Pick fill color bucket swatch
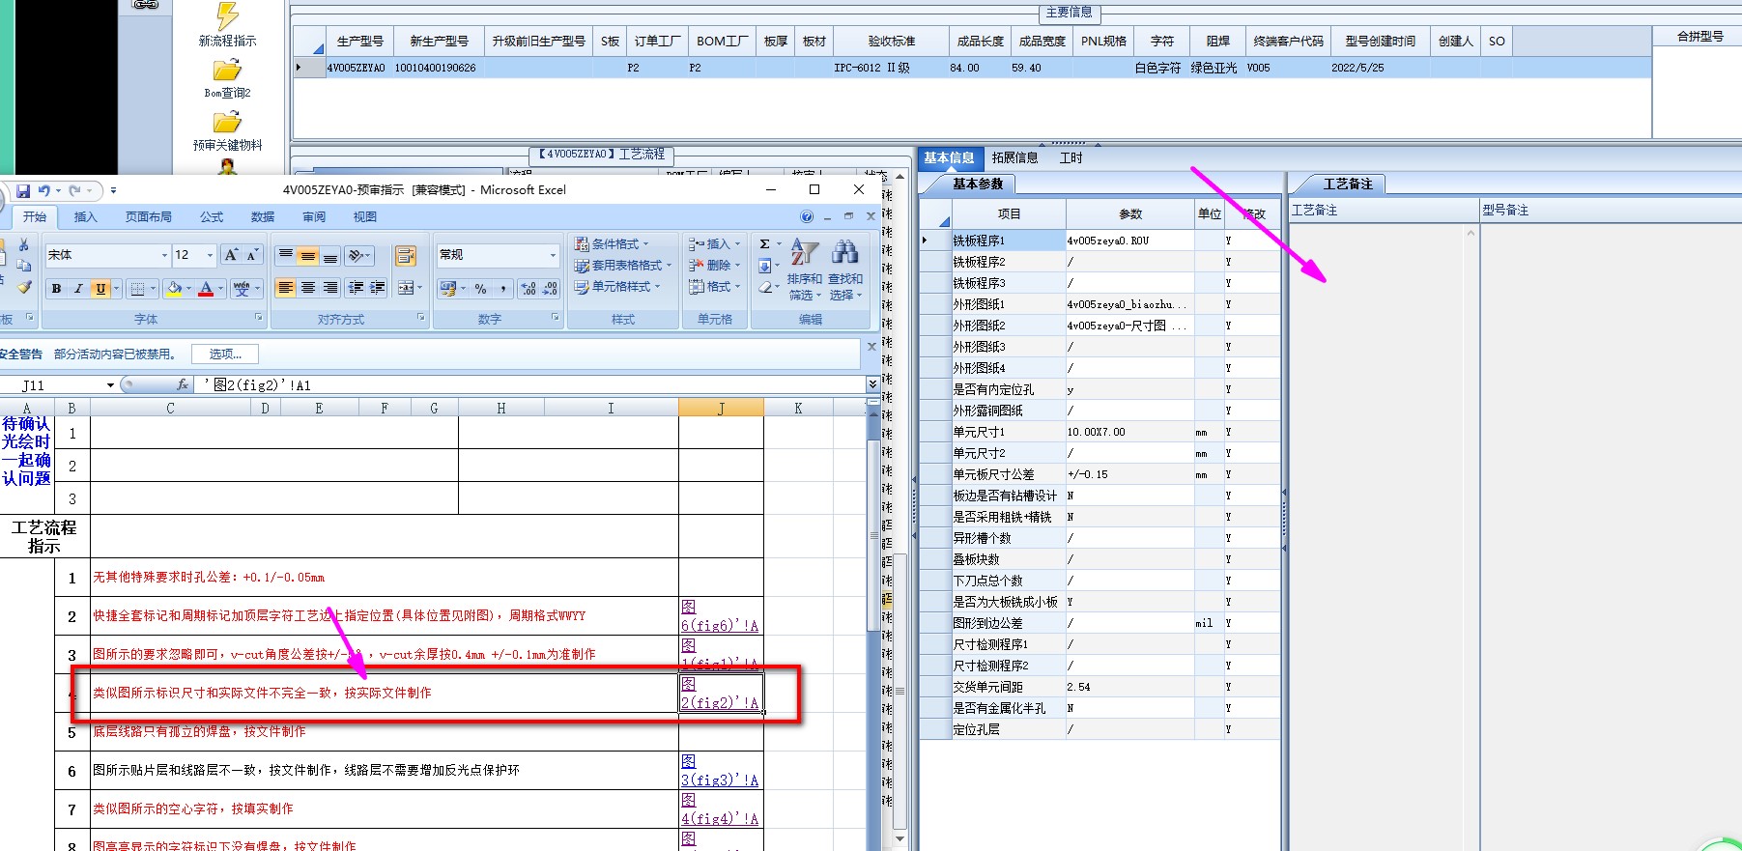The height and width of the screenshot is (851, 1742). [174, 288]
